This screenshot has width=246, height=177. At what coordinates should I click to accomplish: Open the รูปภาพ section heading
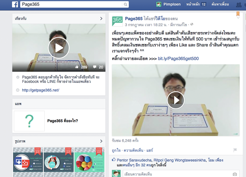20,141
